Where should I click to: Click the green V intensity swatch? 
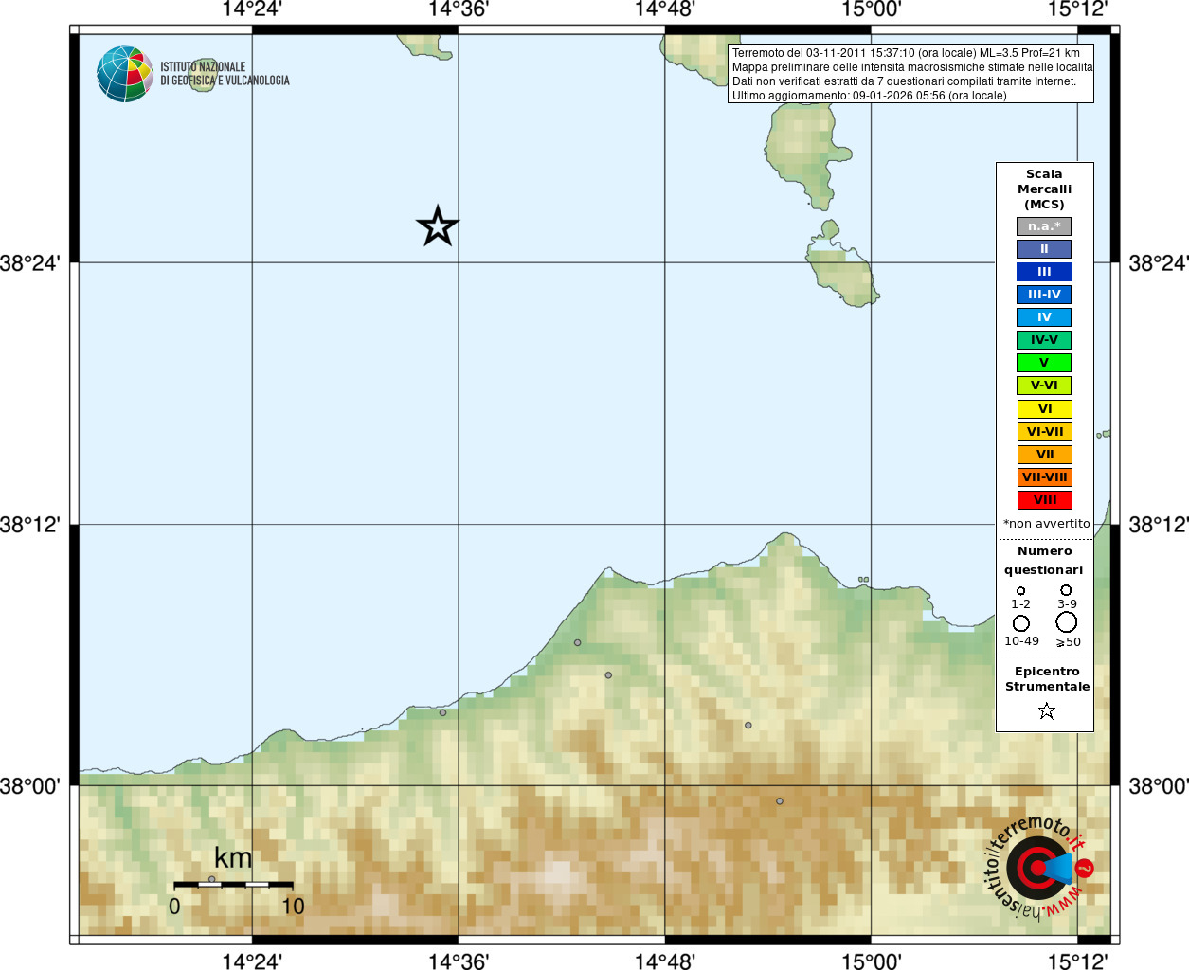pos(1044,363)
